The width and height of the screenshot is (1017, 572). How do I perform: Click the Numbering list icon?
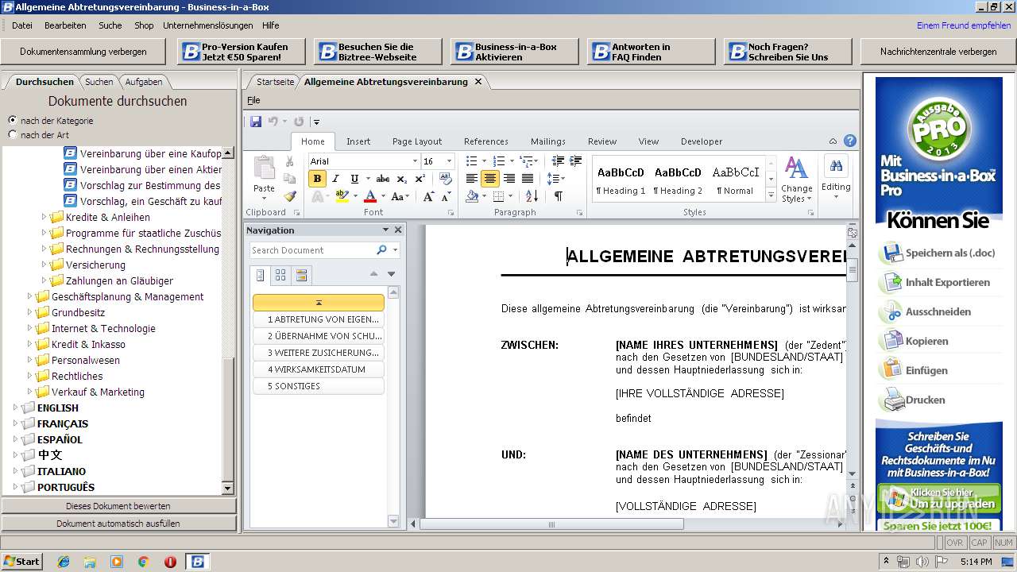click(x=499, y=161)
